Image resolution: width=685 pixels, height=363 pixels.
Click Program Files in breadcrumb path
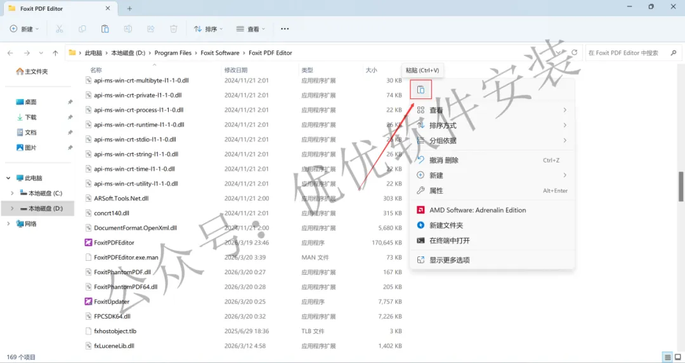[x=173, y=53]
